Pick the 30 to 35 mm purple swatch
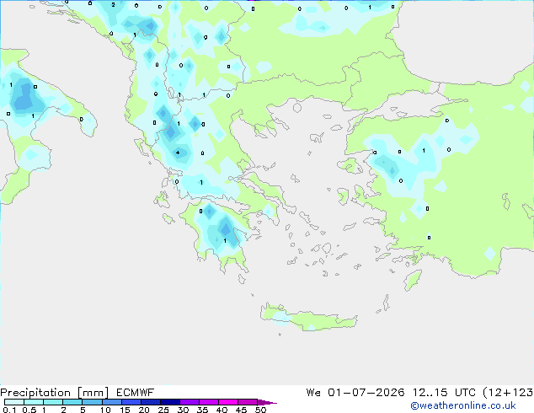 pos(190,402)
